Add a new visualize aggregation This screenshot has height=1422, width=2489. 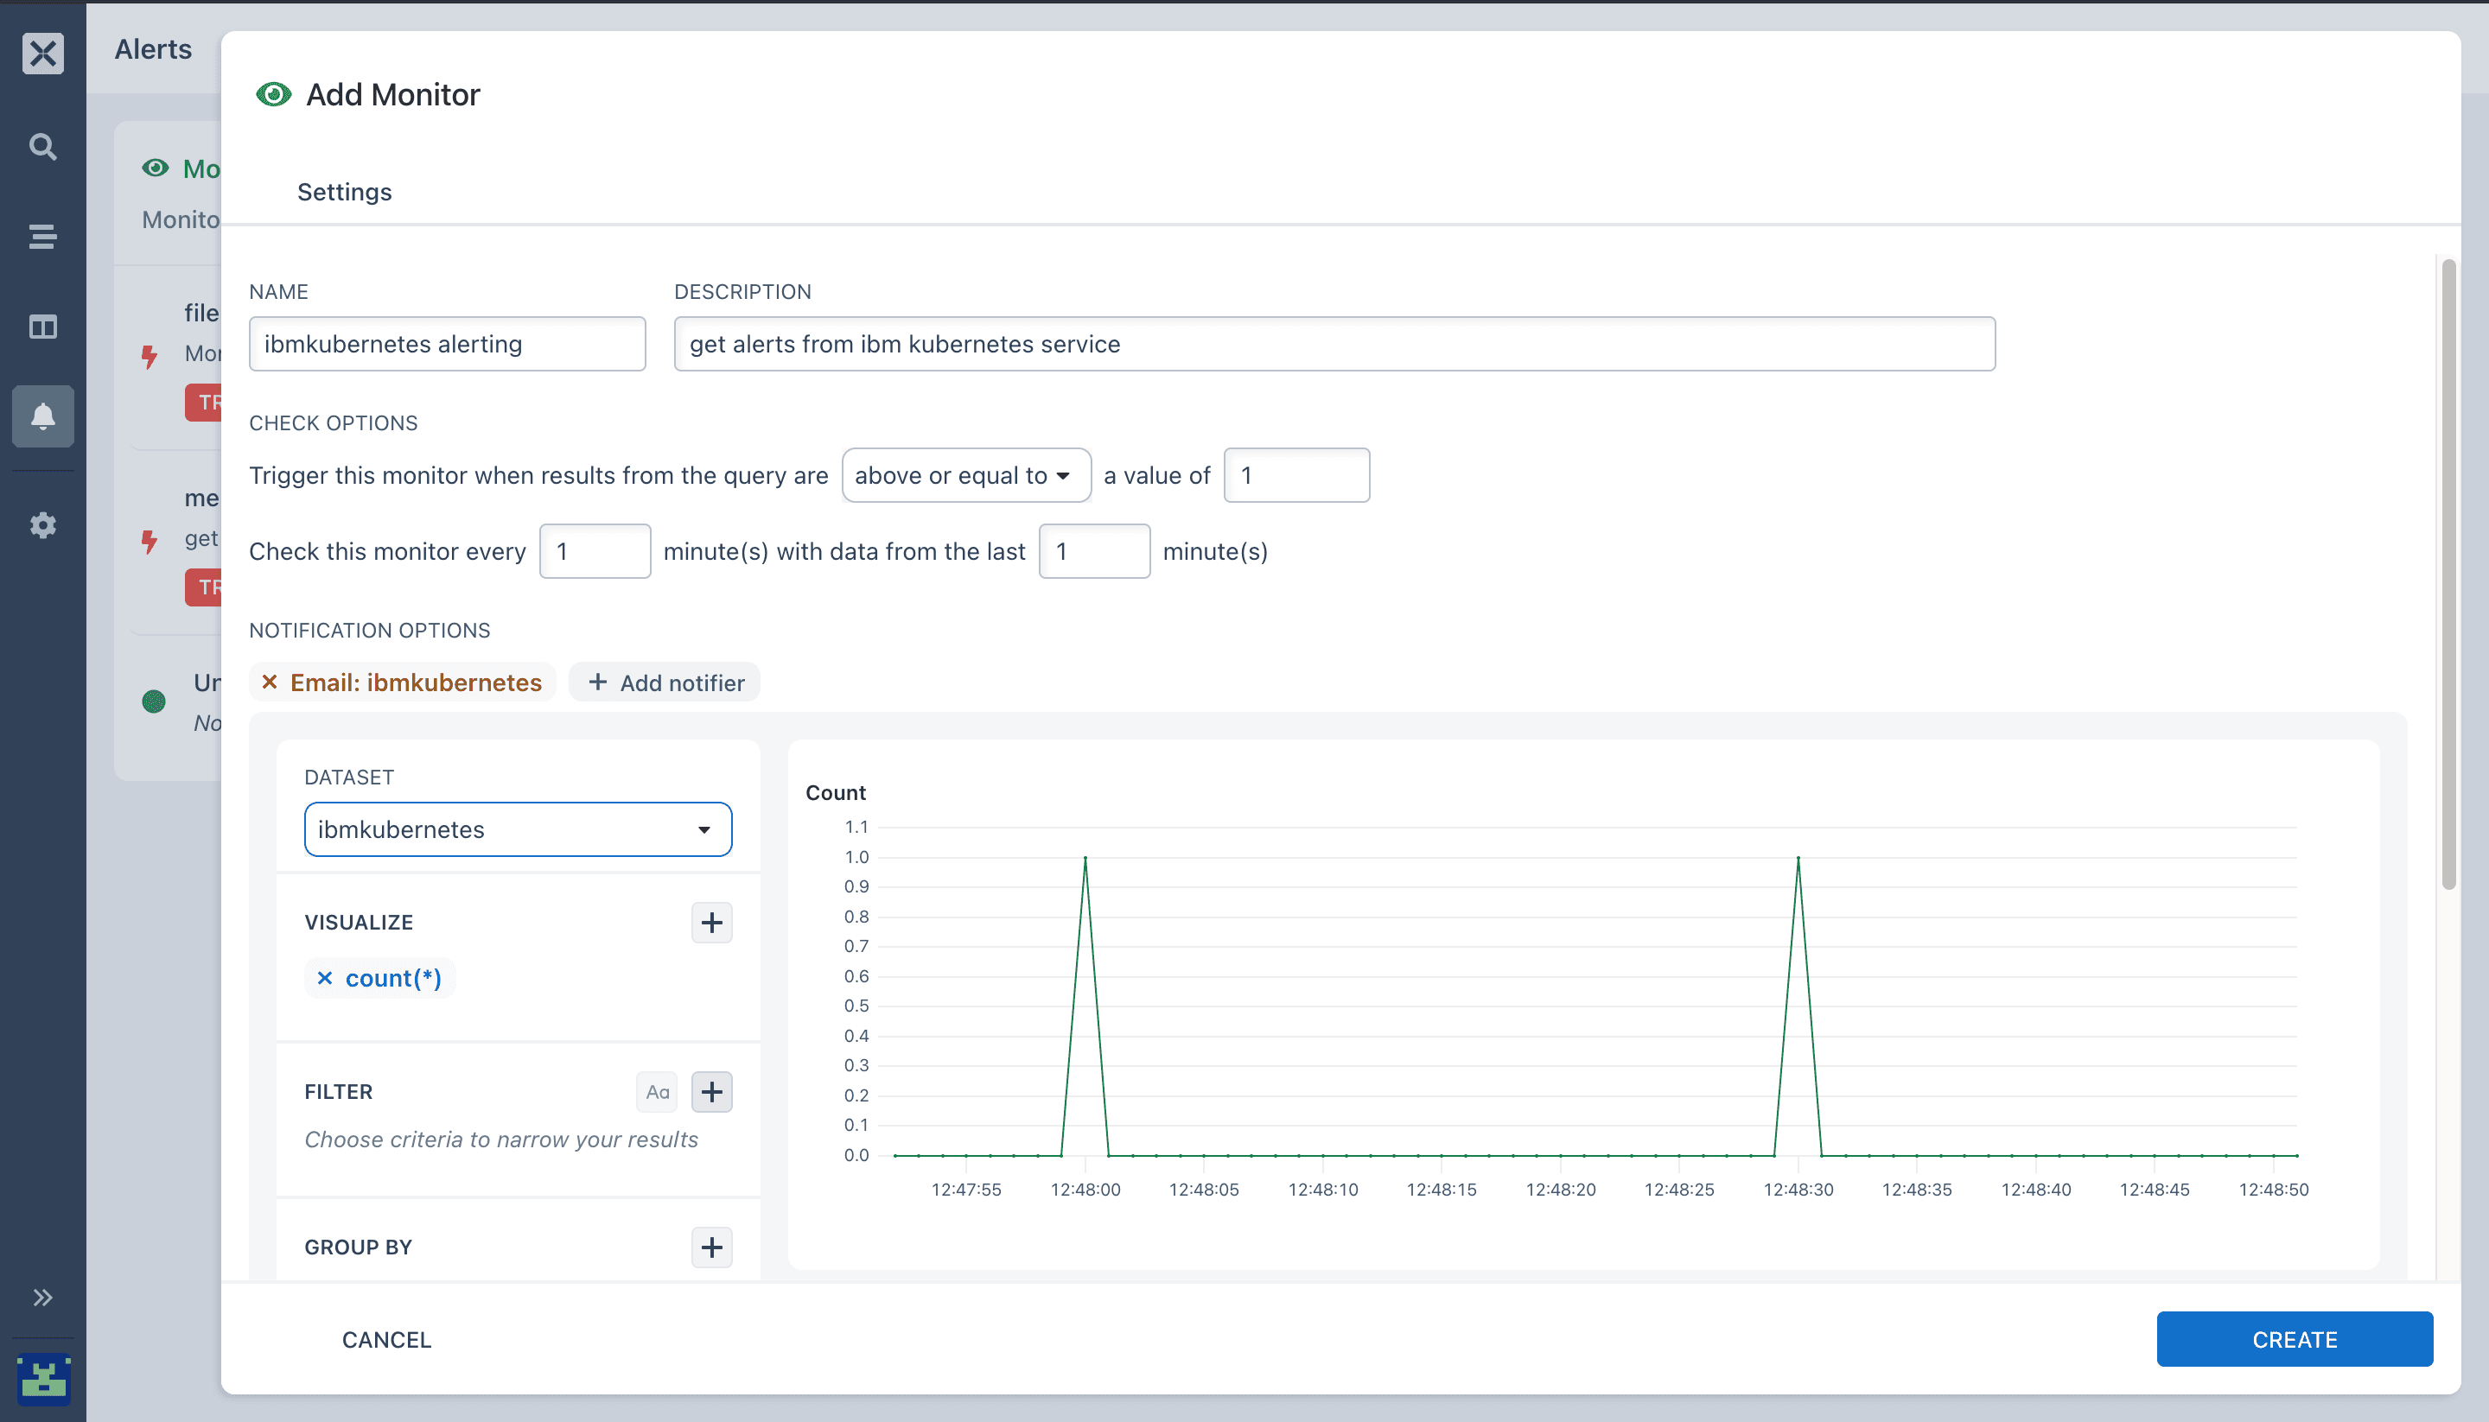[712, 922]
